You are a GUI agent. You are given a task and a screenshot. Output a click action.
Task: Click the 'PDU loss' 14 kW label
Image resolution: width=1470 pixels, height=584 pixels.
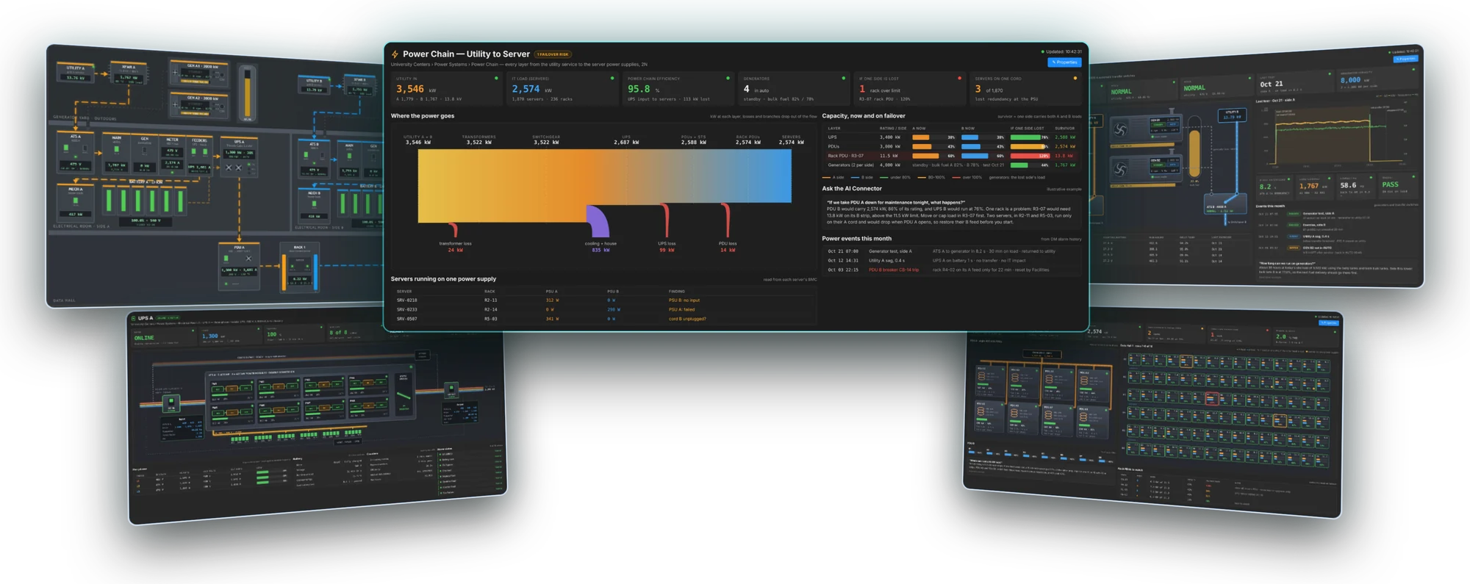[x=728, y=247]
